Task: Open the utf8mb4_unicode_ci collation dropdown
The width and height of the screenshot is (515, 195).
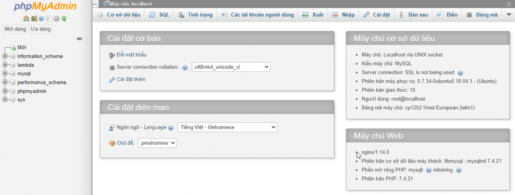Action: coord(230,67)
